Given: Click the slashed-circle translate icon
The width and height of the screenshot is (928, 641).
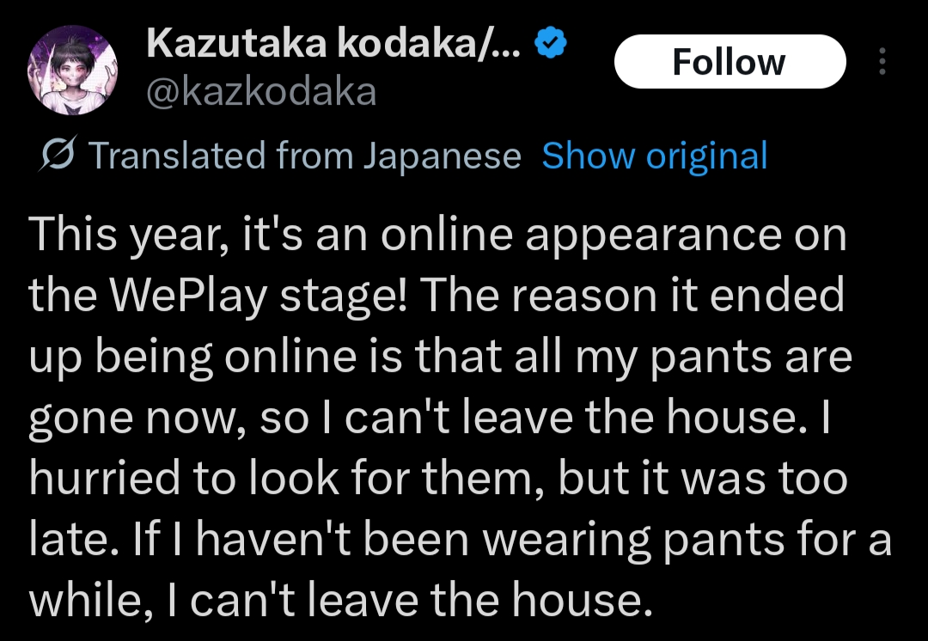Looking at the screenshot, I should (x=61, y=156).
